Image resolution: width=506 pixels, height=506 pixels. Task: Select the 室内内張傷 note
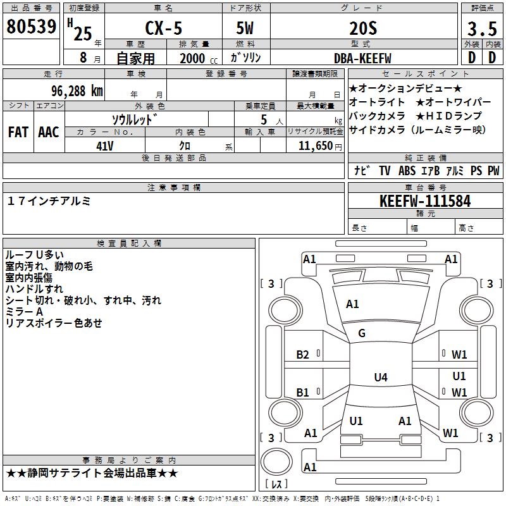point(28,277)
